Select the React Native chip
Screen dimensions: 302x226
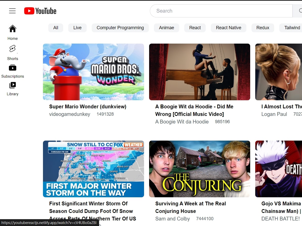(x=228, y=28)
